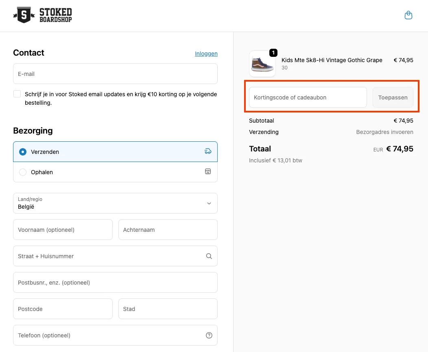Click the Stad input field
The width and height of the screenshot is (428, 352).
[x=168, y=309]
